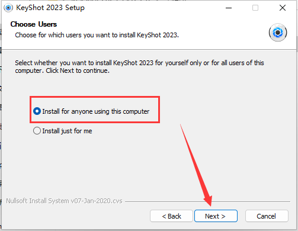Click the KeyShot logo in header
298x231 pixels.
(278, 33)
